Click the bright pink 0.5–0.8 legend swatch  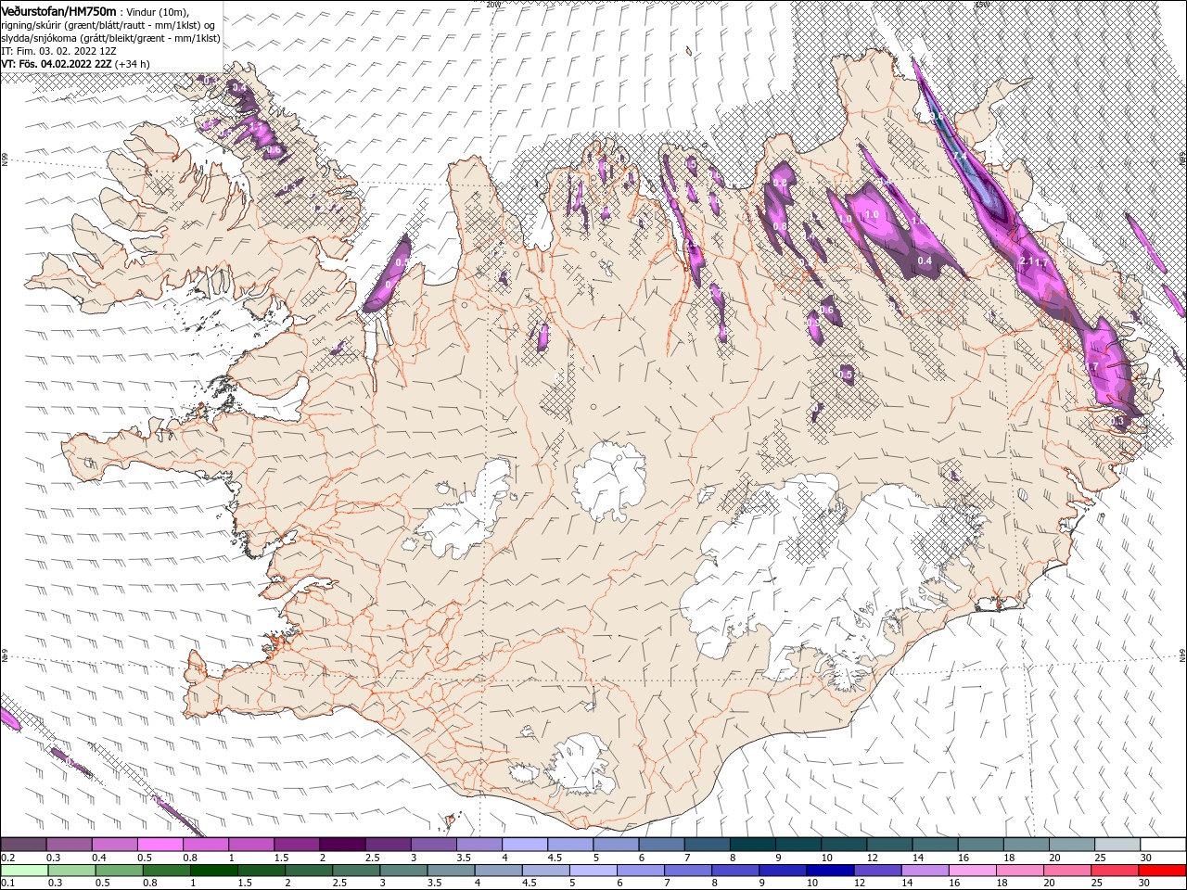[160, 845]
